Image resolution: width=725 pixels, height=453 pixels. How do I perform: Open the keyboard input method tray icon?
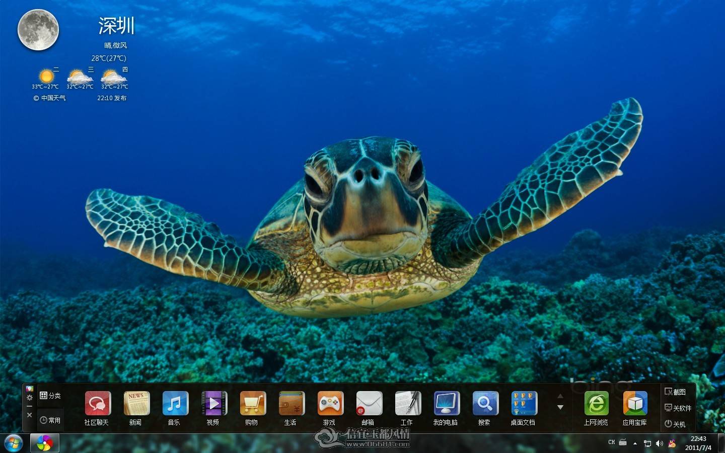623,442
